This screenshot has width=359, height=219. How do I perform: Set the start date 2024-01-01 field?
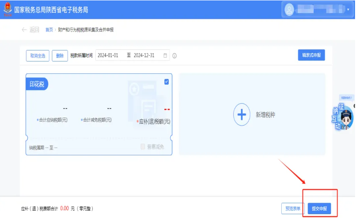pyautogui.click(x=108, y=56)
